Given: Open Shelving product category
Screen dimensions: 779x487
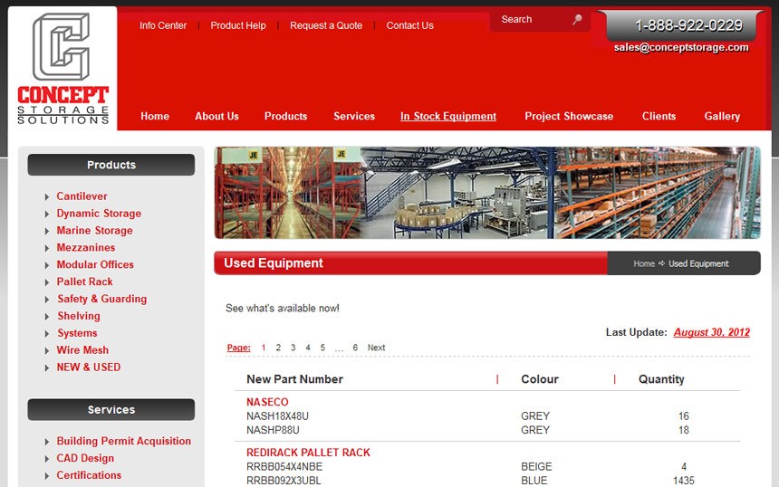Looking at the screenshot, I should [x=79, y=316].
